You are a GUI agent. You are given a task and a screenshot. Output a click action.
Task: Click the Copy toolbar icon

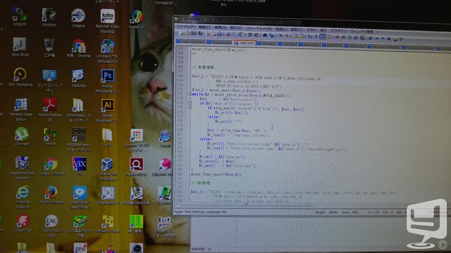pos(235,35)
